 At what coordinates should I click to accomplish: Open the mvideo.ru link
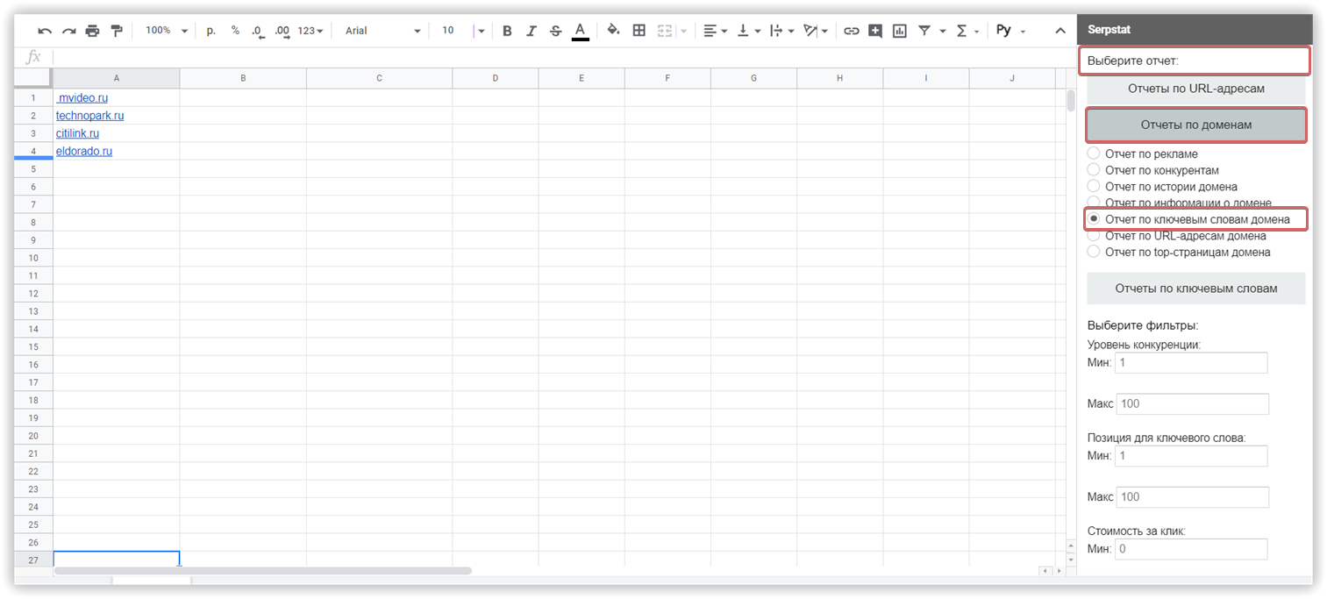[x=83, y=97]
